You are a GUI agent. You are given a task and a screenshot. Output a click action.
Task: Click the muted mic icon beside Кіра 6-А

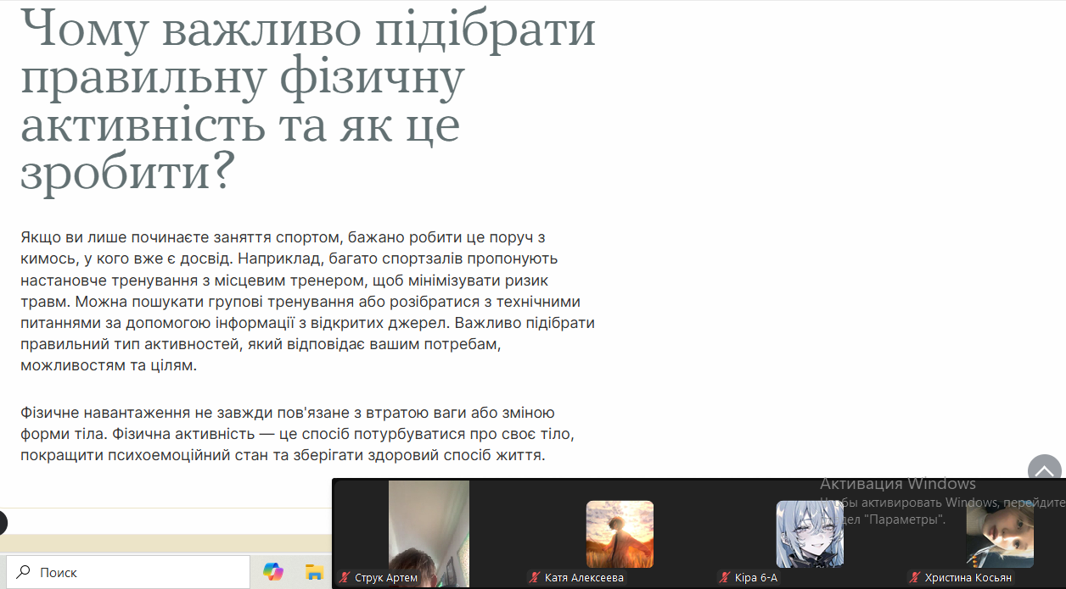pyautogui.click(x=726, y=578)
